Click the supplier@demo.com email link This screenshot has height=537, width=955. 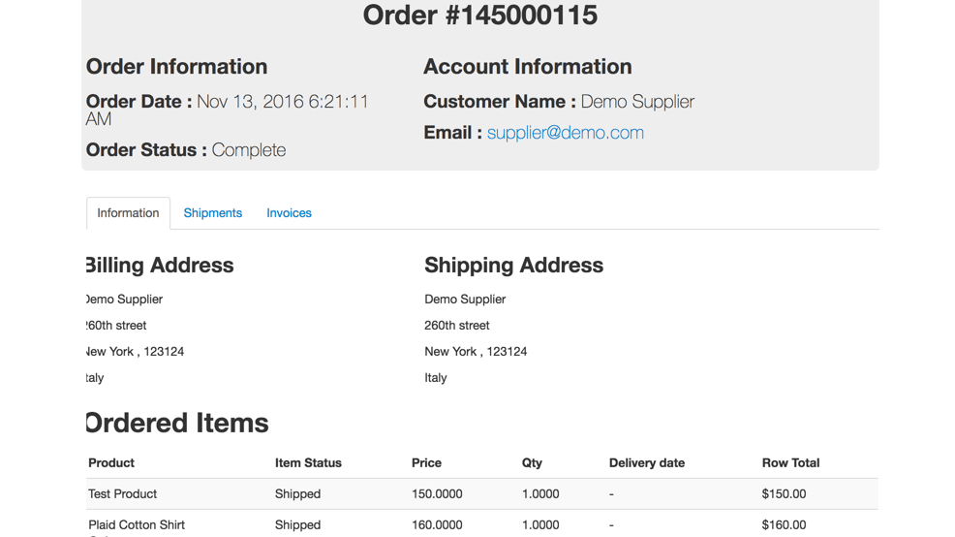[x=565, y=133]
